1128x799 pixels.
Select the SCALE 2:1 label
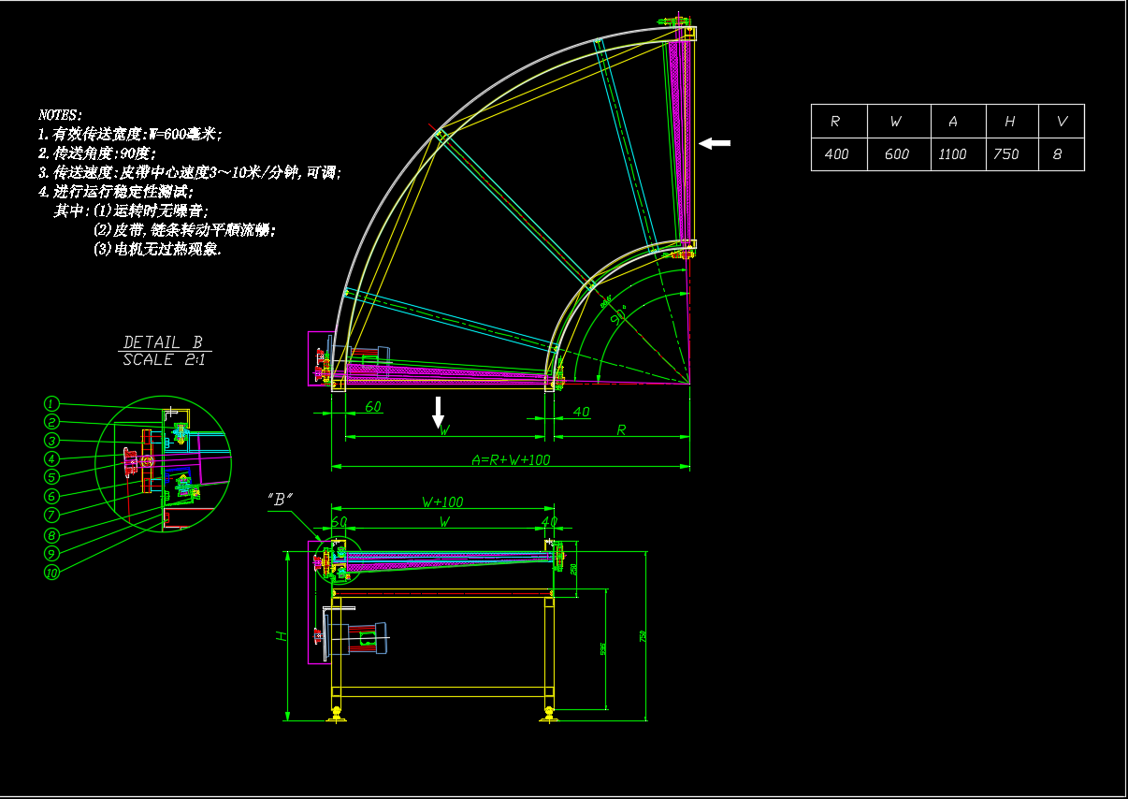point(161,359)
